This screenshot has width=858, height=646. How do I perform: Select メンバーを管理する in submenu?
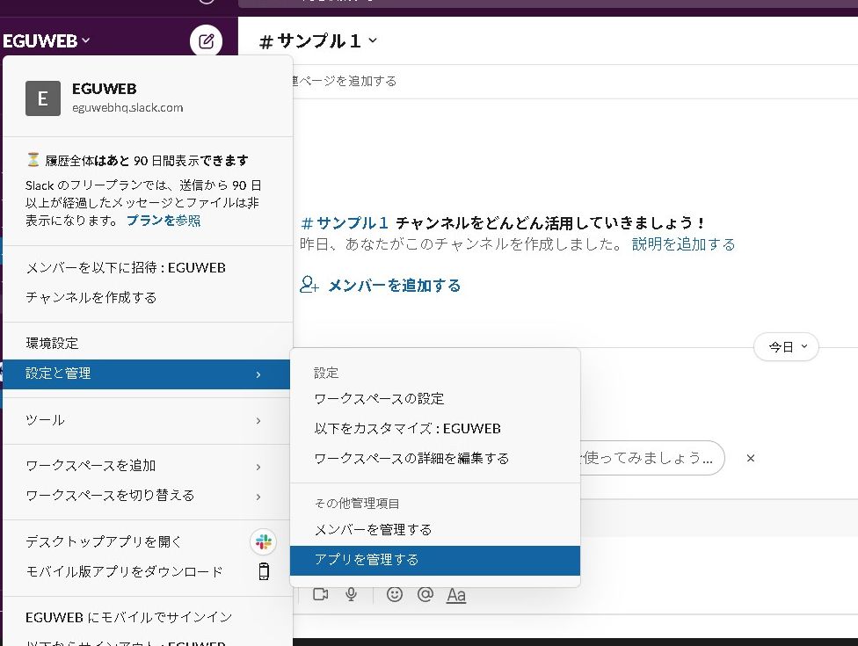tap(435, 529)
